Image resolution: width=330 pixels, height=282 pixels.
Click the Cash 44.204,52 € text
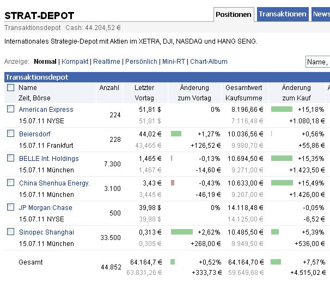pyautogui.click(x=93, y=28)
